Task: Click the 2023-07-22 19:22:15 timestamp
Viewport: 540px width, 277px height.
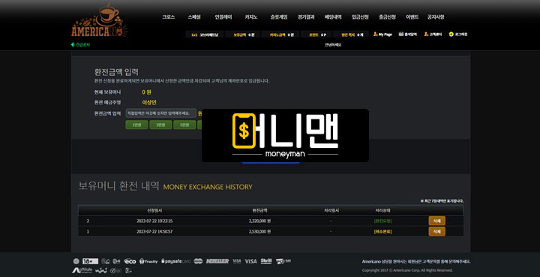Action: coord(154,221)
